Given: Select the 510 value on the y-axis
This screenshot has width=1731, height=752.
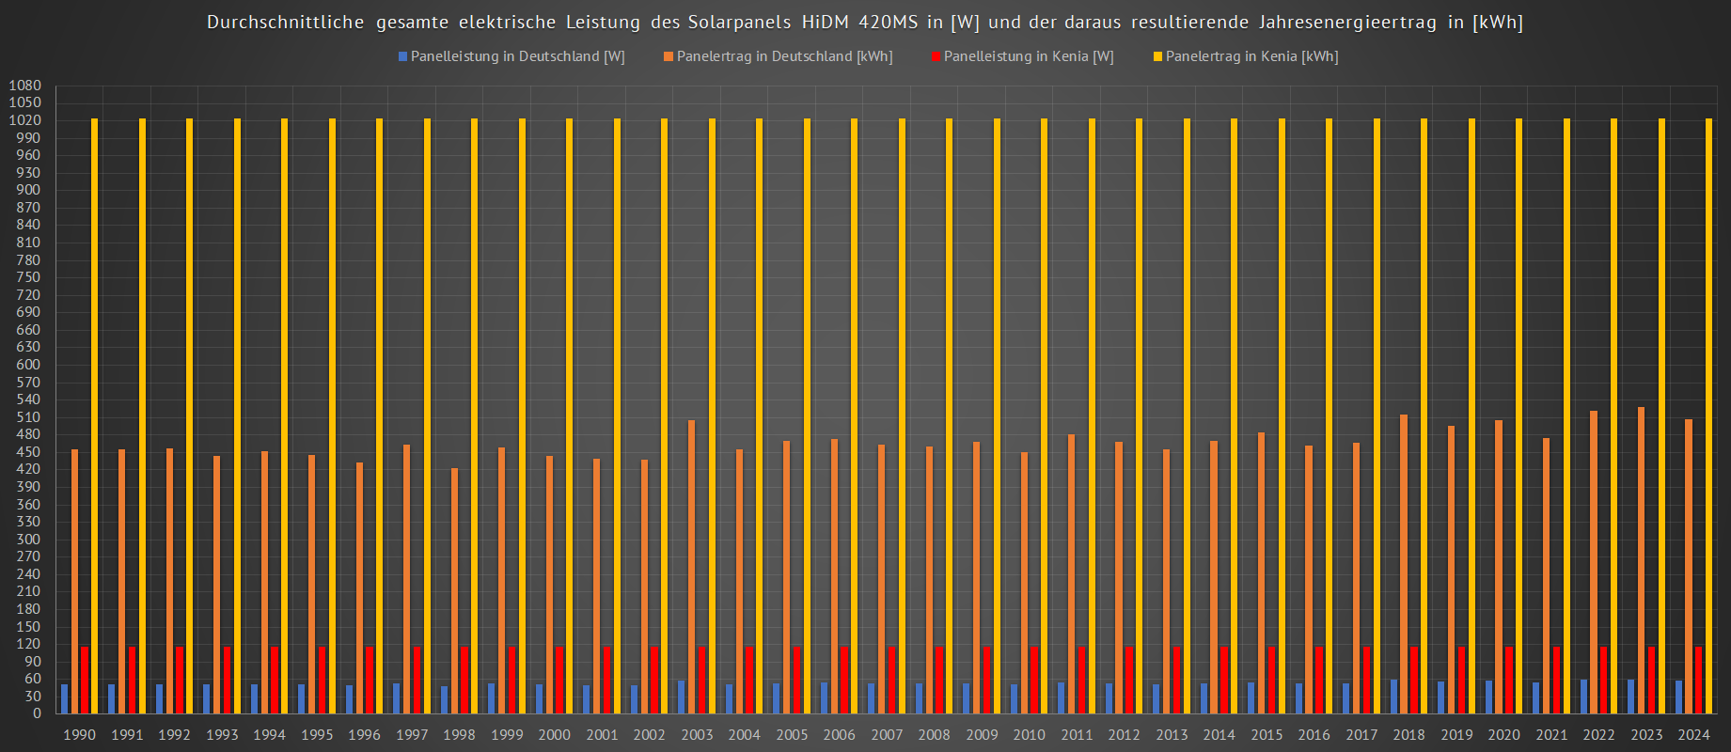Looking at the screenshot, I should [28, 417].
